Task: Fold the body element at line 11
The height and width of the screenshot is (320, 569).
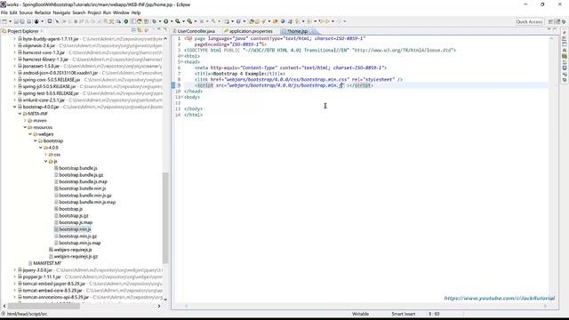Action: 181,97
